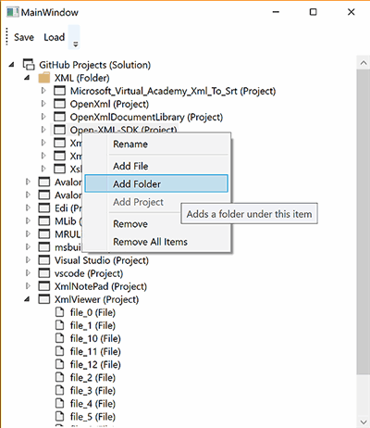Choose Rename in the context menu
370x428 pixels.
pos(130,145)
